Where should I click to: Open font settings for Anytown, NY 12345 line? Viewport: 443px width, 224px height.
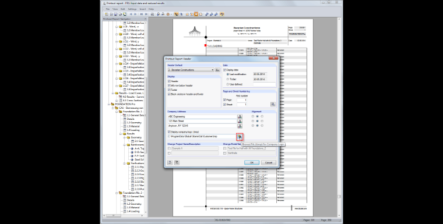pos(240,126)
